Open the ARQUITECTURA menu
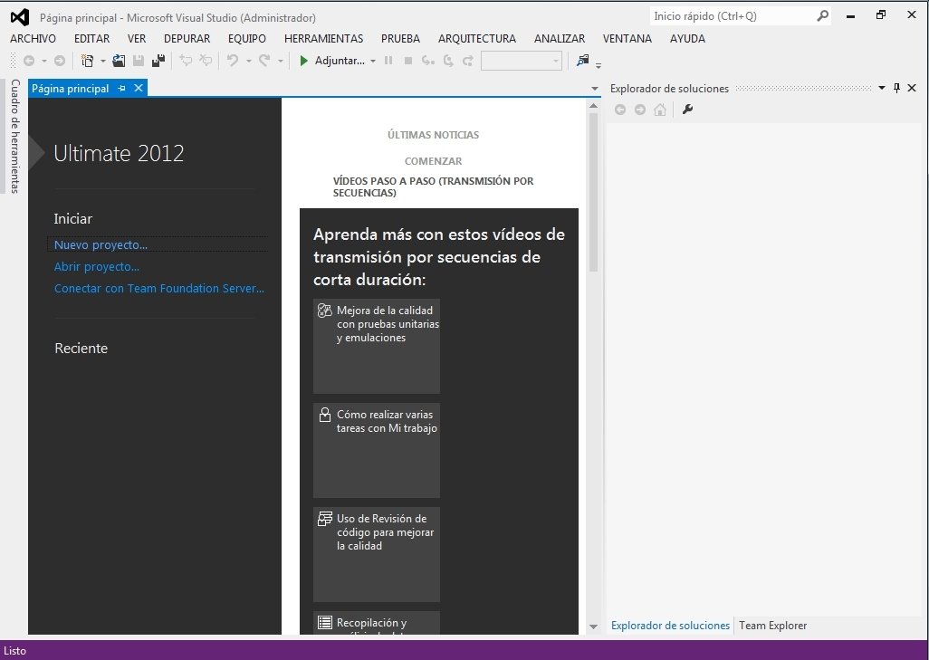The image size is (929, 660). [x=477, y=39]
